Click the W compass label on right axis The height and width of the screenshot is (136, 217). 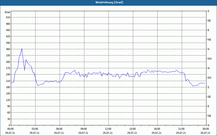point(209,68)
